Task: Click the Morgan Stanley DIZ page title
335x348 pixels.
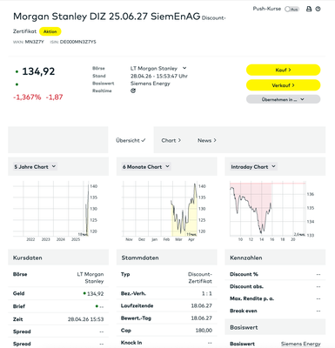Action: pos(107,17)
